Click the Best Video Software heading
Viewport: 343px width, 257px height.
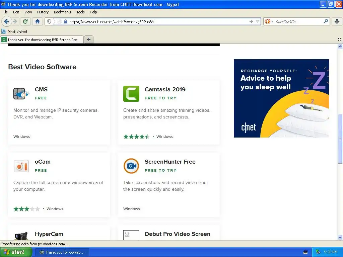(x=42, y=67)
